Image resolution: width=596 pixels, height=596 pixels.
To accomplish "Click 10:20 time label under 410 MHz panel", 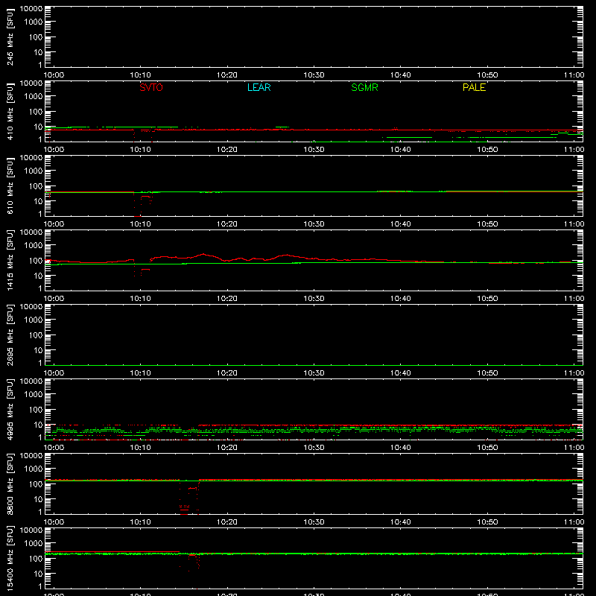I will (x=227, y=150).
